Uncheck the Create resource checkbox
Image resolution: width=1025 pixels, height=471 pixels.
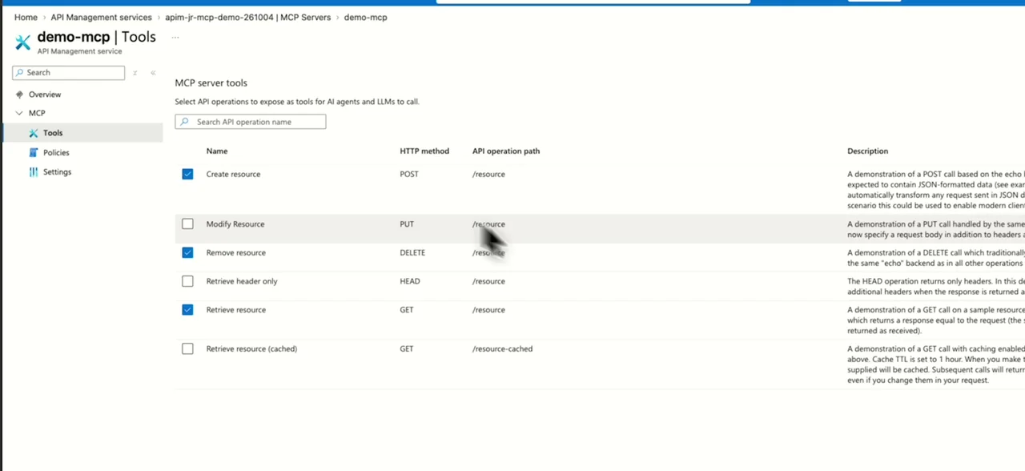187,174
